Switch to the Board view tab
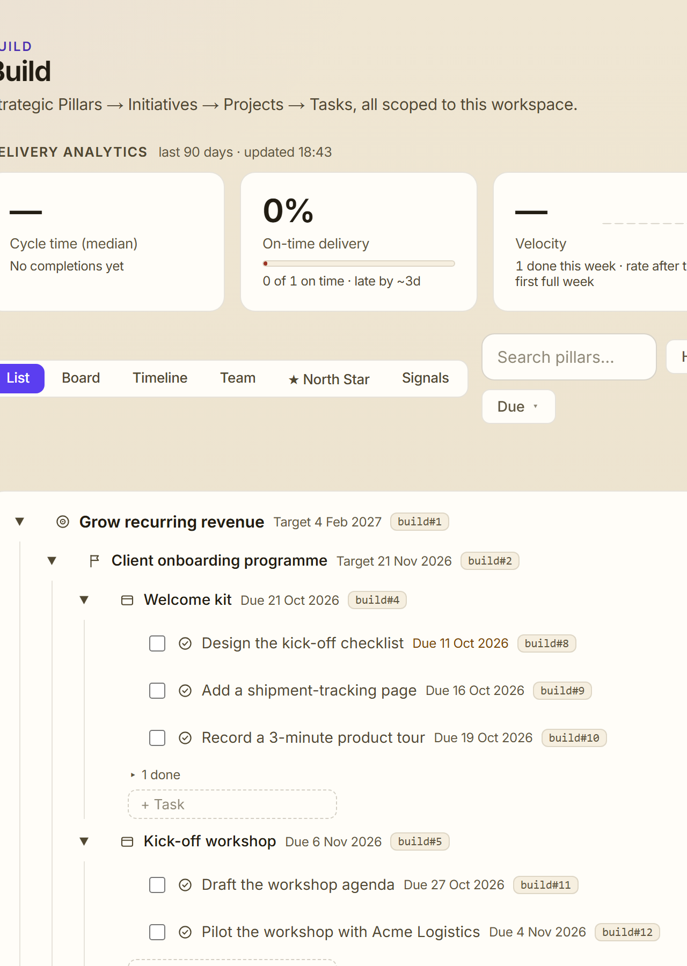 [81, 378]
